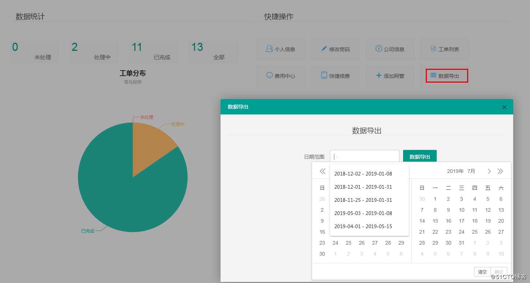530x283 pixels.
Task: Go to next year in calendar
Action: click(x=500, y=171)
